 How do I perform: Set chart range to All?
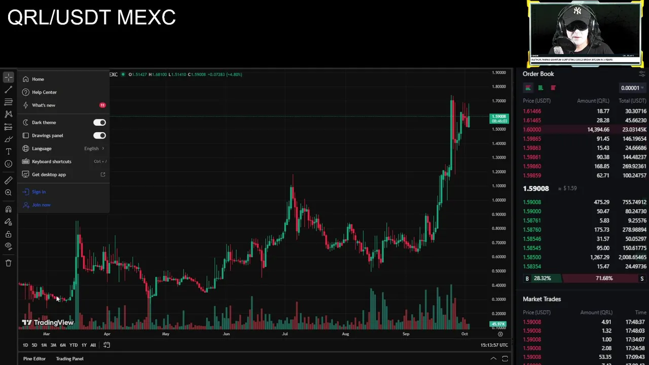pos(93,345)
